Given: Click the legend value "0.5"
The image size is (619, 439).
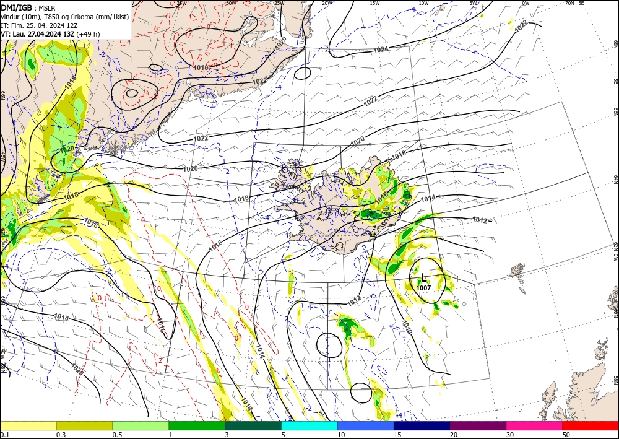Looking at the screenshot, I should [117, 435].
